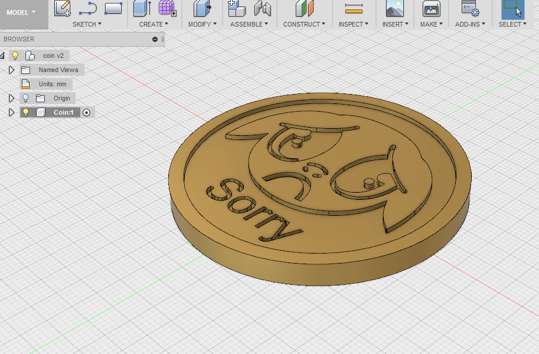
Task: Click the Coin:1 component cube icon
Action: (x=41, y=112)
